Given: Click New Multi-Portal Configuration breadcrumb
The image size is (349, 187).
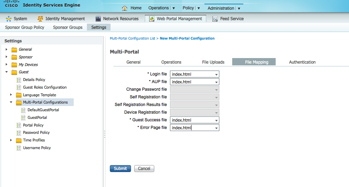Looking at the screenshot, I should click(x=187, y=38).
